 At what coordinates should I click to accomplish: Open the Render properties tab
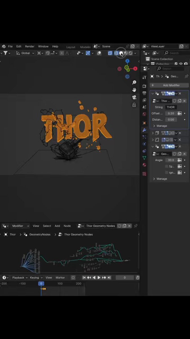144,86
